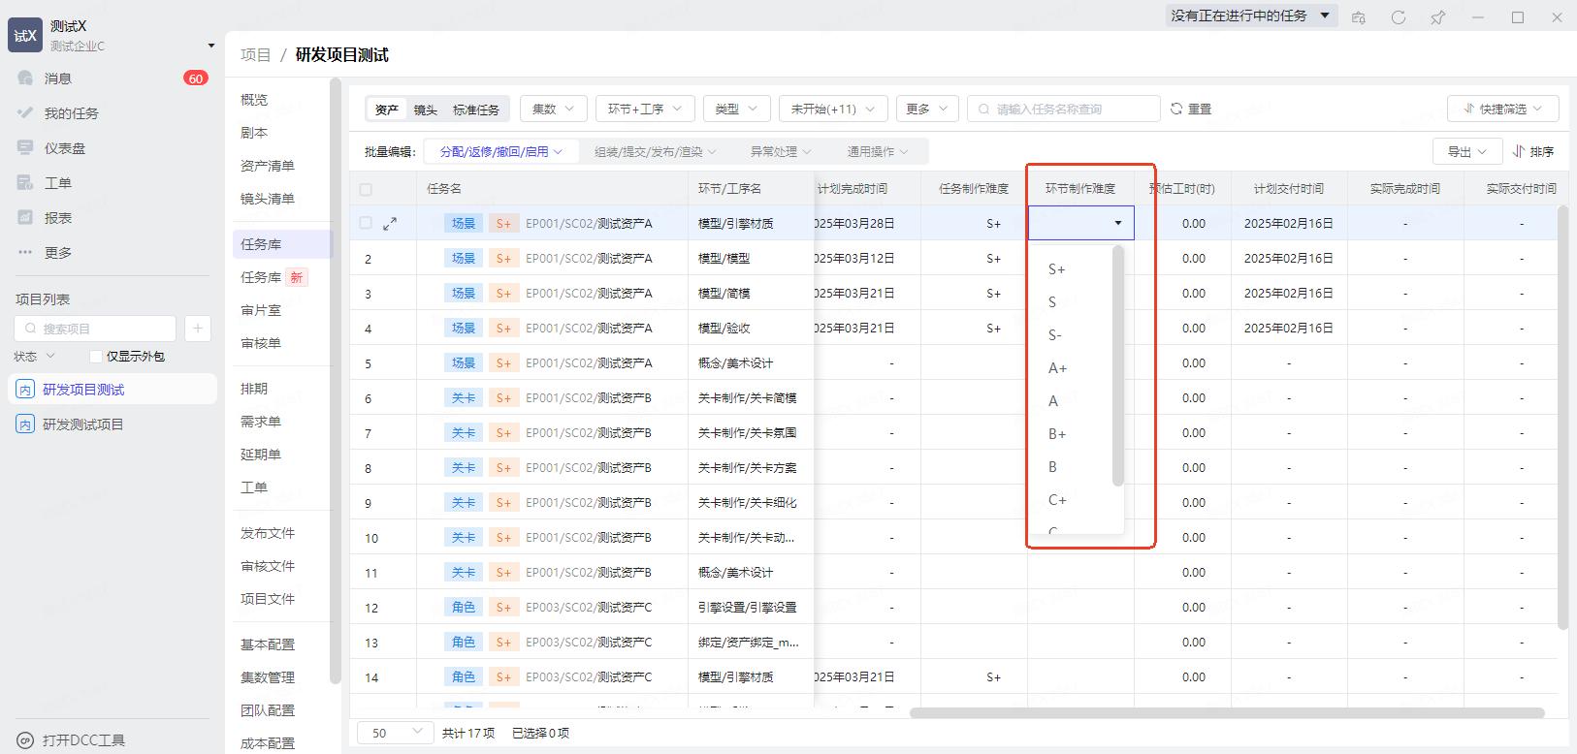This screenshot has width=1577, height=754.
Task: Click the refresh icon in title bar
Action: [1398, 17]
